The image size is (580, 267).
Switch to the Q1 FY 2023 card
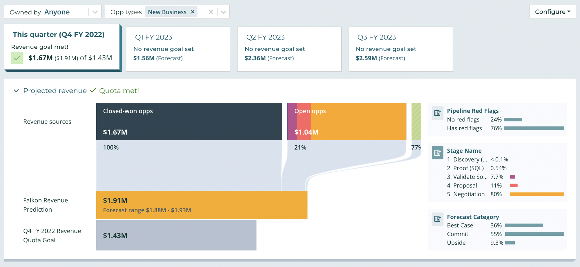coord(178,49)
